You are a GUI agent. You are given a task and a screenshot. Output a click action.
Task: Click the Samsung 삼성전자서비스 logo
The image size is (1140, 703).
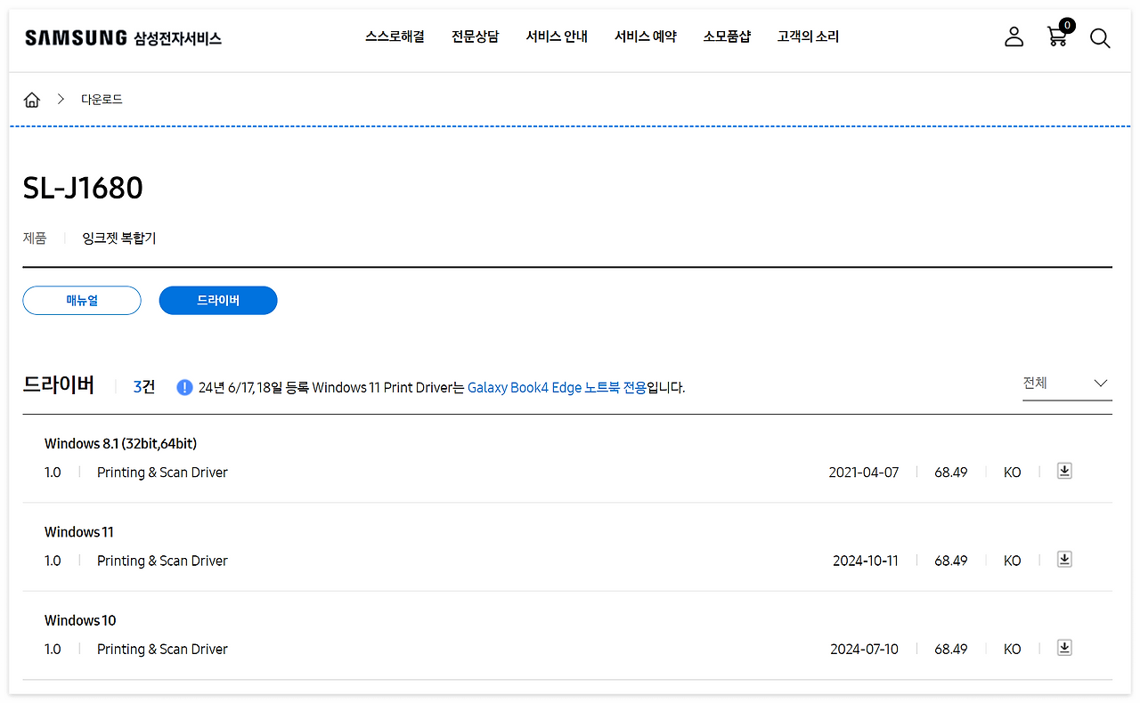coord(123,37)
